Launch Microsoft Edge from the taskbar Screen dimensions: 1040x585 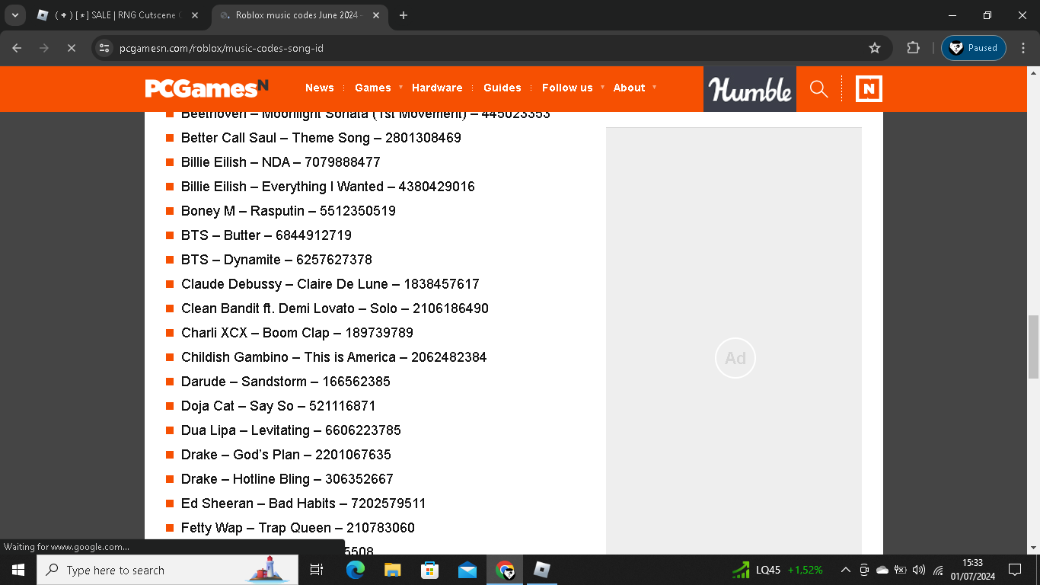[x=355, y=570]
